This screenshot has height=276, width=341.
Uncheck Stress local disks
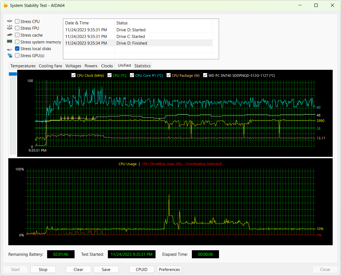[17, 49]
